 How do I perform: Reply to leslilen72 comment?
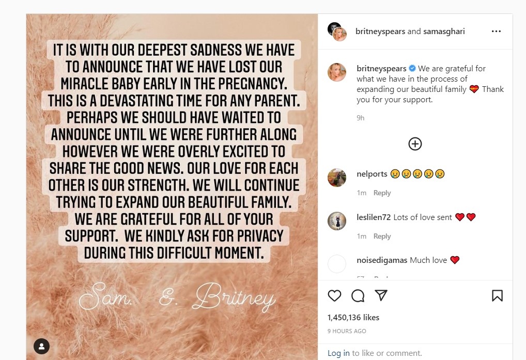[x=382, y=237]
